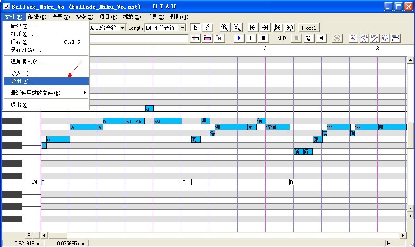Viewport: 415px width, 247px height.
Task: Toggle the Mode2 button
Action: click(x=309, y=28)
